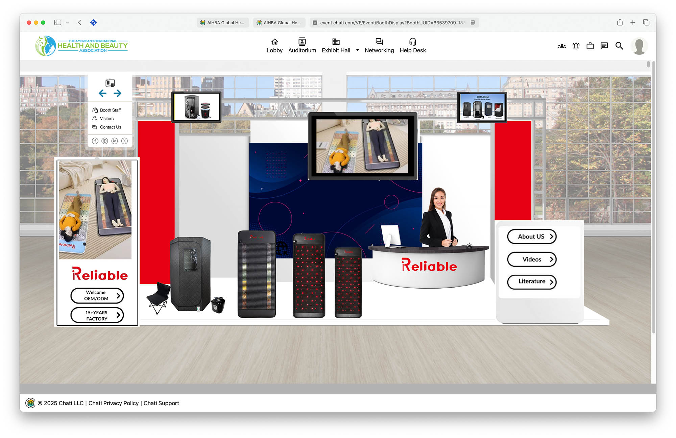Play the center booth video screen
This screenshot has height=438, width=676.
pos(362,146)
